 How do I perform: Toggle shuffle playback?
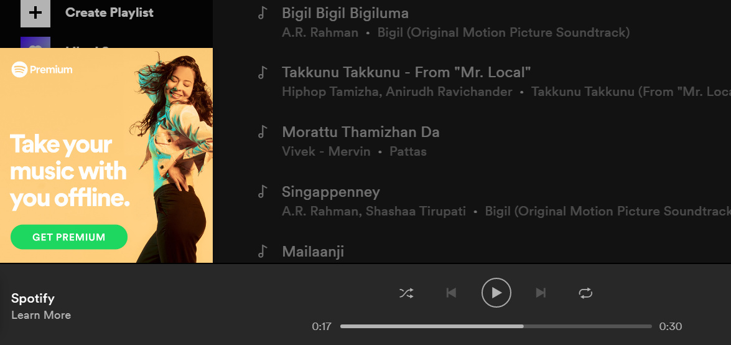tap(406, 293)
